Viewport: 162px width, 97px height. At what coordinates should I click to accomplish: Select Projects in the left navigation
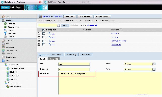point(9,20)
